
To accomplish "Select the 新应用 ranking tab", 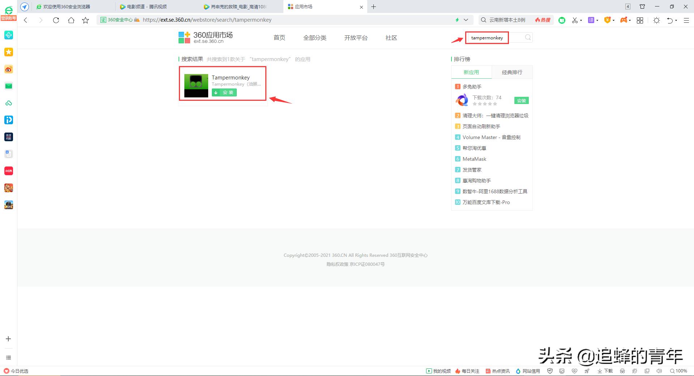I will pyautogui.click(x=471, y=72).
